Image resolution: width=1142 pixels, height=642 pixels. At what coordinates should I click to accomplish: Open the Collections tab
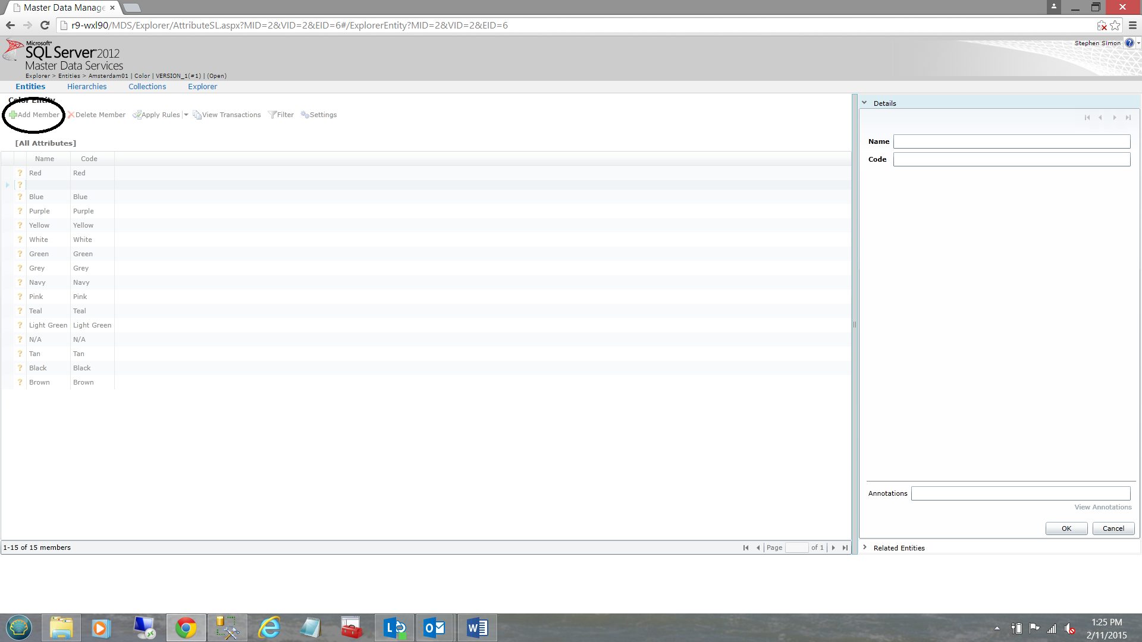147,86
